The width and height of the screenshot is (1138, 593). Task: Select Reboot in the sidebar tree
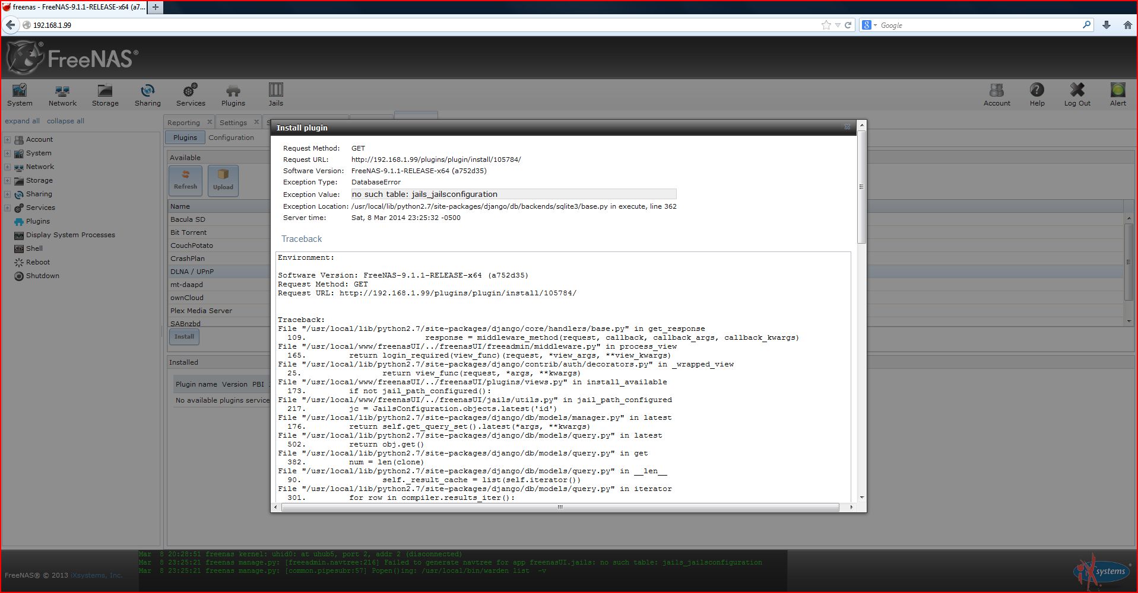tap(38, 262)
